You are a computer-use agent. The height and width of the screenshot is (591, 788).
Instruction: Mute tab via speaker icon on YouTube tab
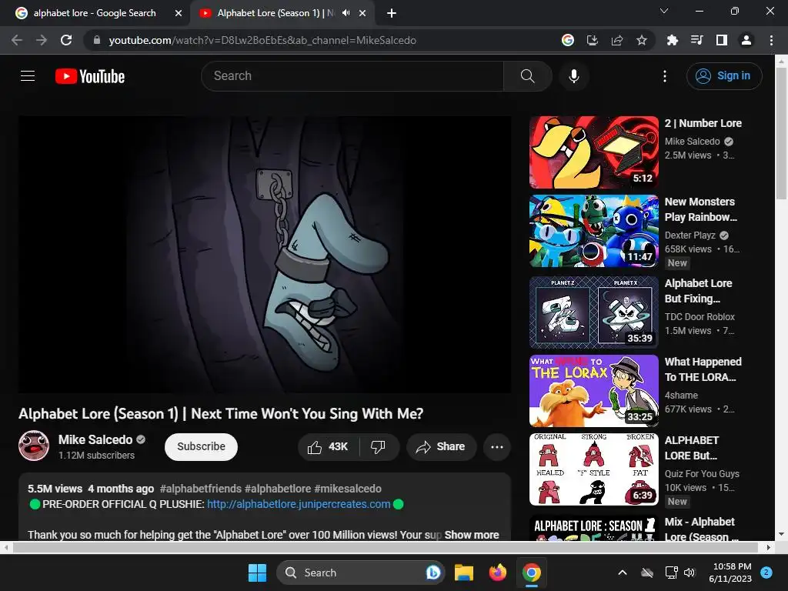(x=346, y=13)
